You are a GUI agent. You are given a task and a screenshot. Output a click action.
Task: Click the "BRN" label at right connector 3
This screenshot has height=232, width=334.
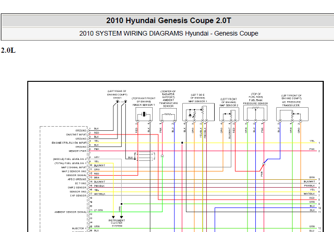(312, 177)
